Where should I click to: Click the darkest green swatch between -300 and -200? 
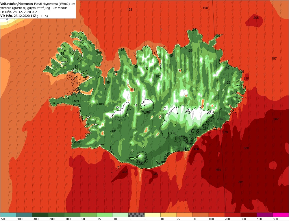pos(40,215)
